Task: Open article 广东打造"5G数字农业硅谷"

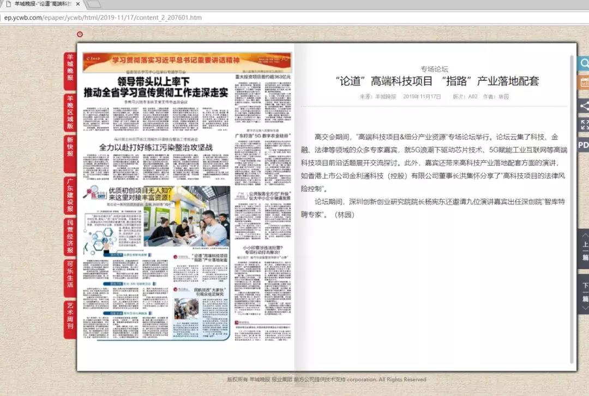Action: point(263,135)
